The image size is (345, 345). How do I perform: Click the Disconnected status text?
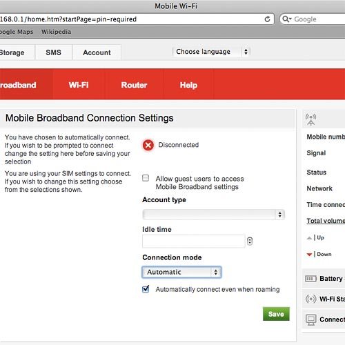[179, 145]
